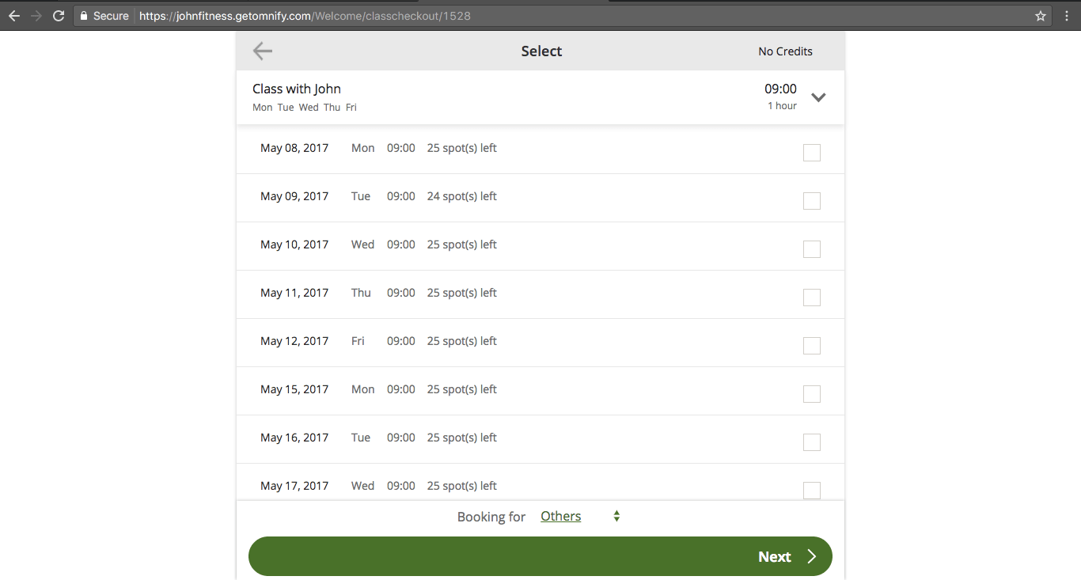Open the Chrome three-dot menu

[x=1067, y=16]
